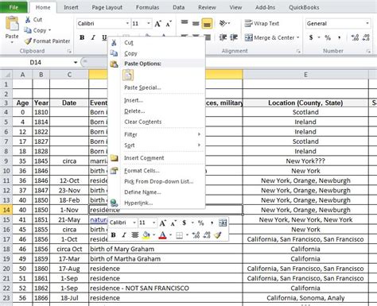
Task: Click the Center align icon on mini toolbar
Action: (135, 235)
